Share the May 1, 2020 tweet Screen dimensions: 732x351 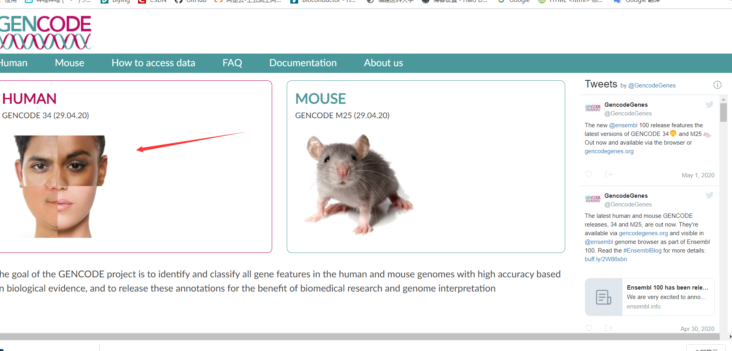[609, 174]
